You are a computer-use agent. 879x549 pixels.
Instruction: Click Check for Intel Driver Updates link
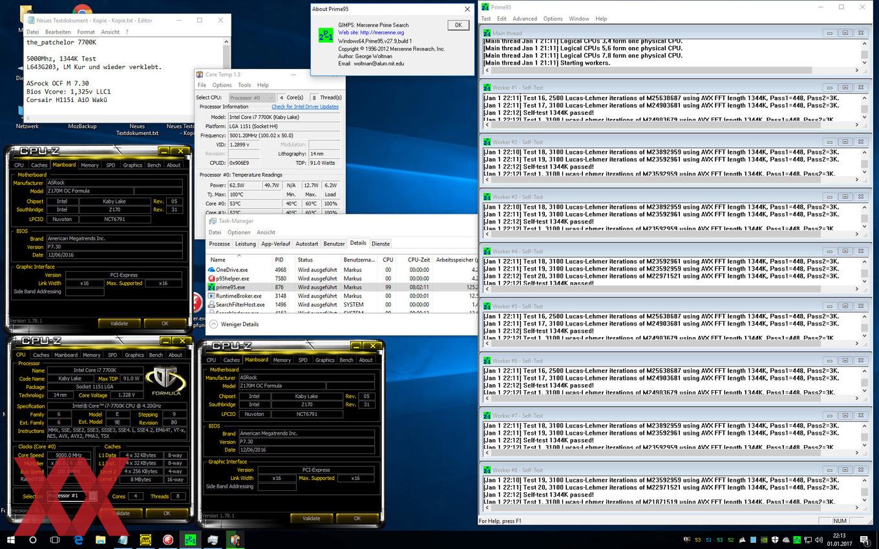[305, 107]
